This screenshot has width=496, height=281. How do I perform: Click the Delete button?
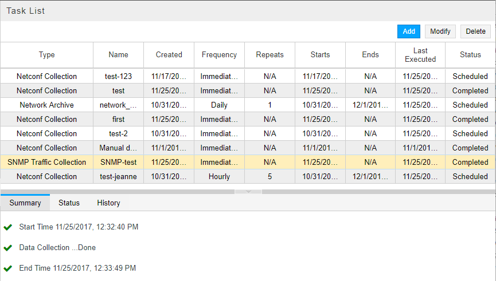point(475,31)
